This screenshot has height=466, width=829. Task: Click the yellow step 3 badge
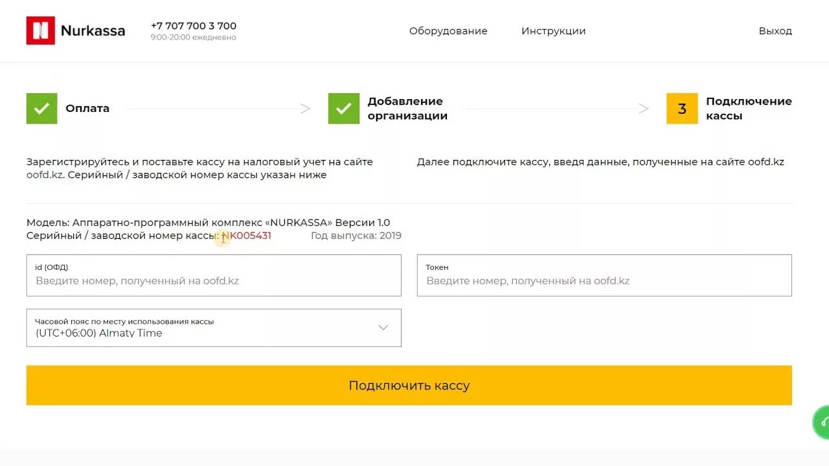pyautogui.click(x=682, y=109)
